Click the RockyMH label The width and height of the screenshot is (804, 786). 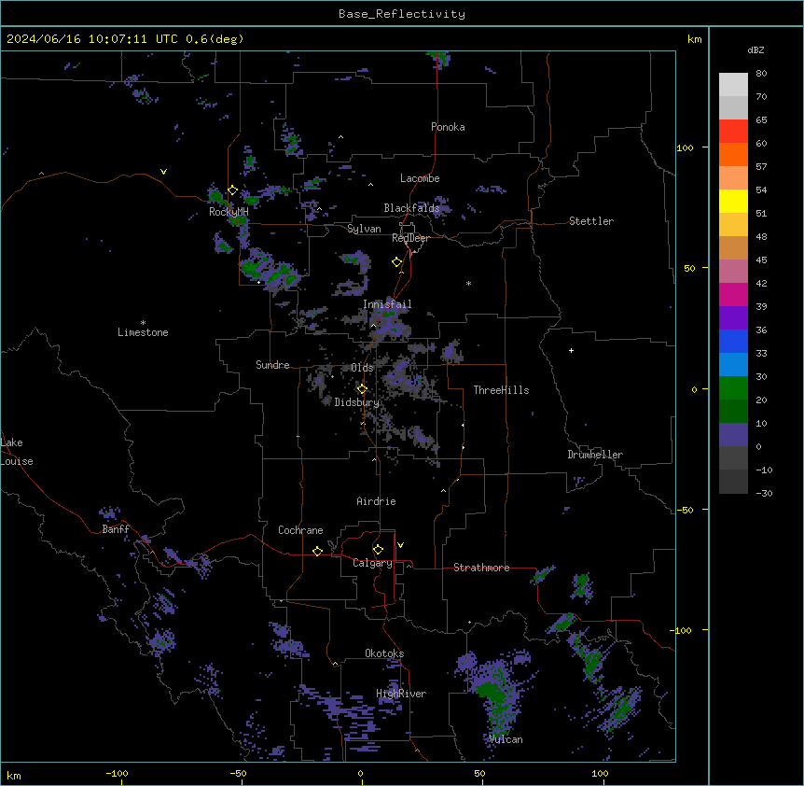pyautogui.click(x=229, y=212)
